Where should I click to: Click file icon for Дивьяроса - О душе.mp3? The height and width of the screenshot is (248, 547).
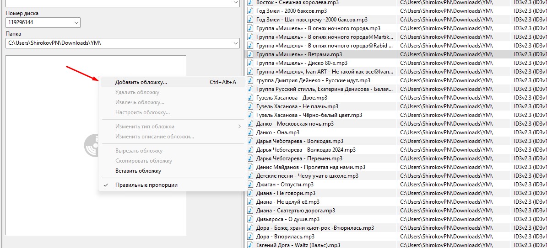coord(250,219)
